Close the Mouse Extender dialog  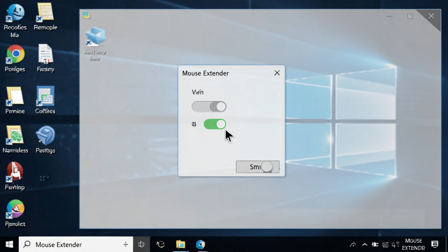(x=277, y=73)
